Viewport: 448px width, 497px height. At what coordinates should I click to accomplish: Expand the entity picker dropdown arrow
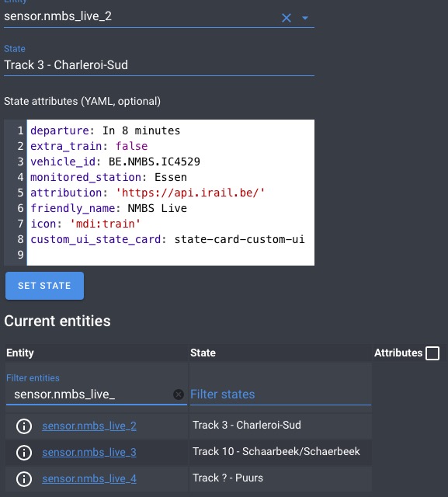pyautogui.click(x=305, y=18)
